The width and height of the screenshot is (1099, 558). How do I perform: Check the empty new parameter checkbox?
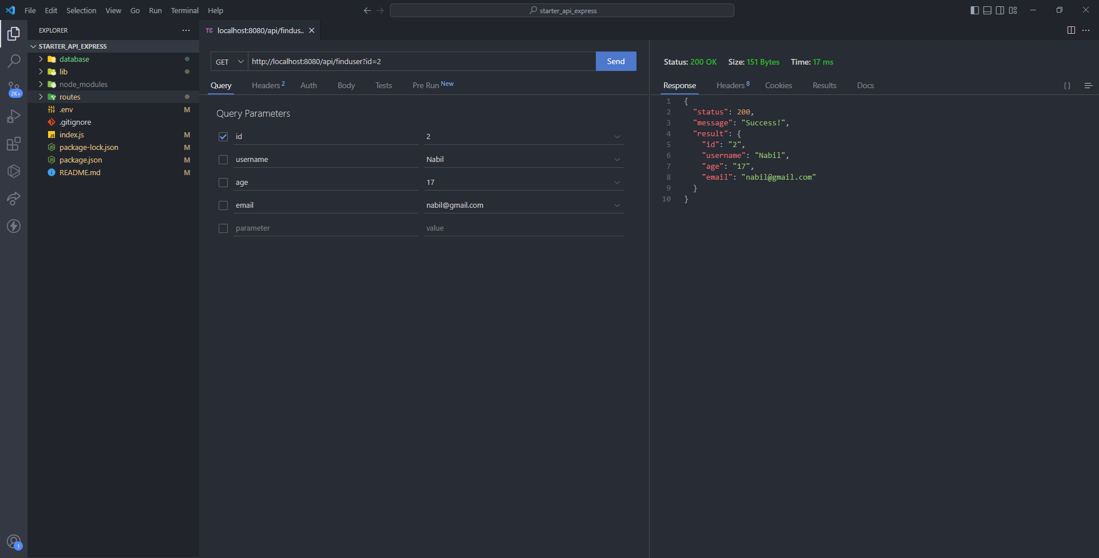click(x=223, y=228)
